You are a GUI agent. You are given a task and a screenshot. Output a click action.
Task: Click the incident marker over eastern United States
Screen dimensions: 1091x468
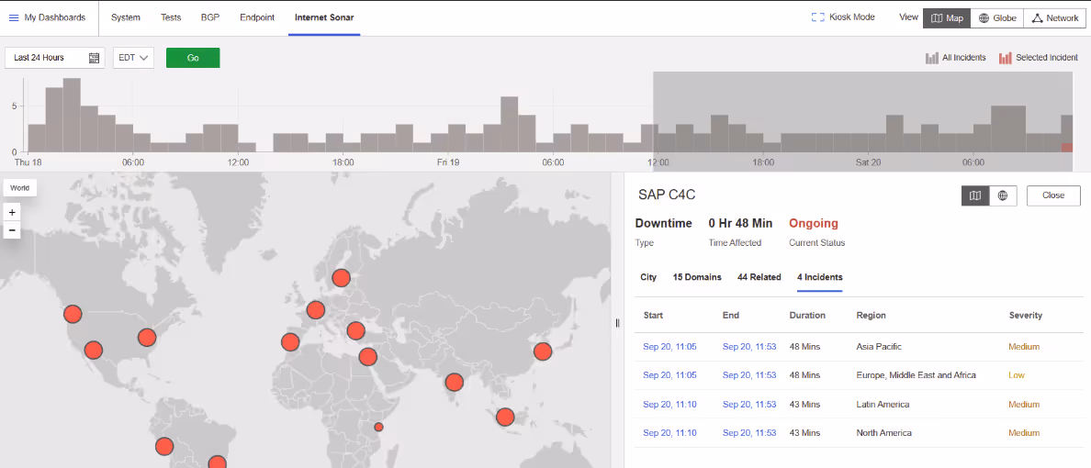(147, 338)
